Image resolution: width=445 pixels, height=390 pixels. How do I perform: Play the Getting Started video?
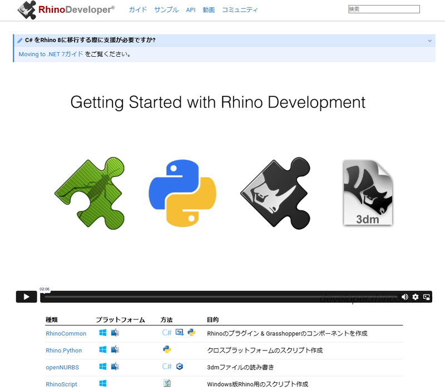26,297
